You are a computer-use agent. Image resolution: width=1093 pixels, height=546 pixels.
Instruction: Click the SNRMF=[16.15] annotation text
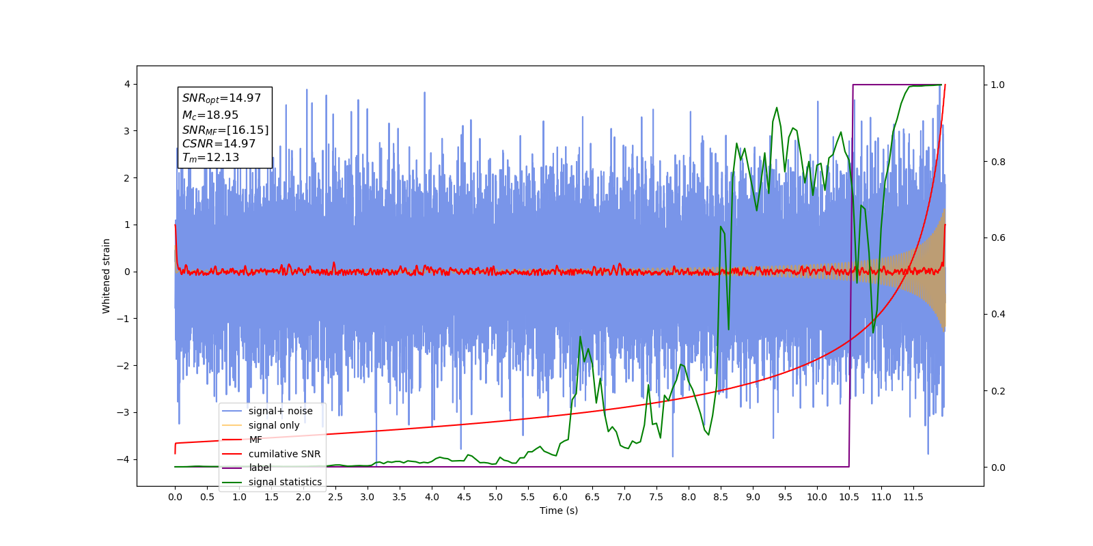[225, 130]
